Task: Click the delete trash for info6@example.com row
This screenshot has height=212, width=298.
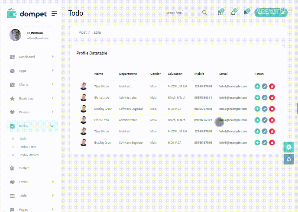Action: pos(272,142)
